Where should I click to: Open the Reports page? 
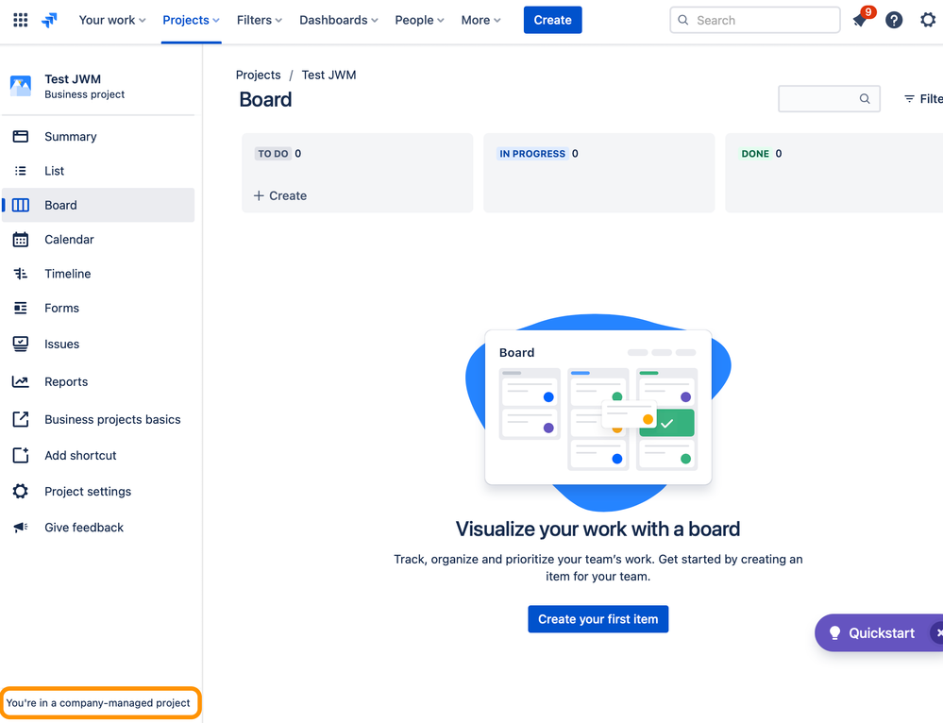tap(98, 382)
